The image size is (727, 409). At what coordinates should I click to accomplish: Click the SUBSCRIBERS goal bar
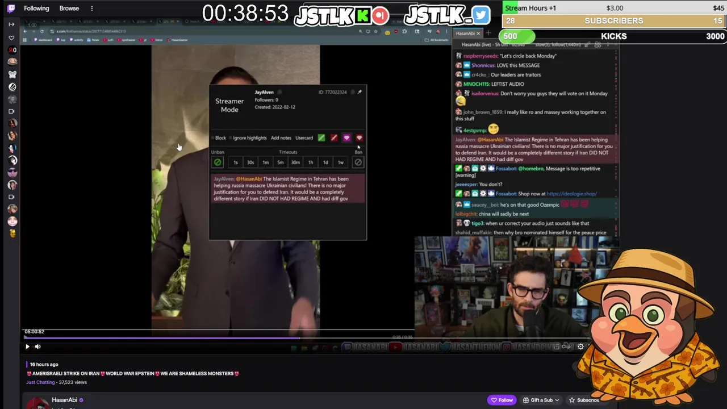point(614,20)
